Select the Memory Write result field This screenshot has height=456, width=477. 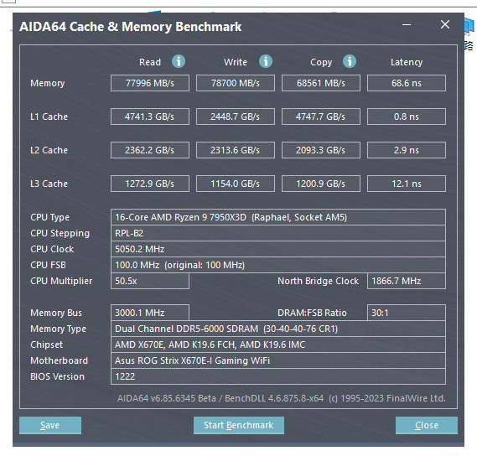pos(236,83)
